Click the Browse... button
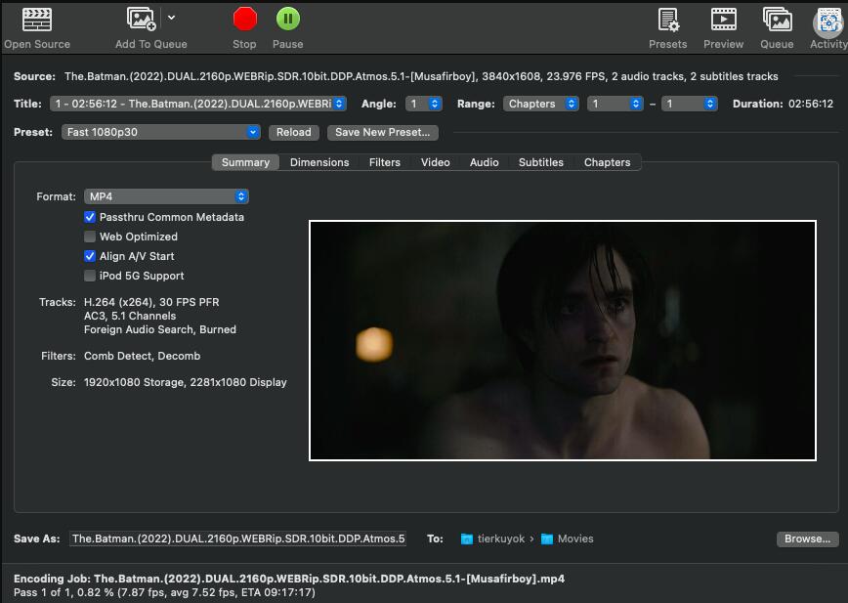848x603 pixels. point(807,538)
